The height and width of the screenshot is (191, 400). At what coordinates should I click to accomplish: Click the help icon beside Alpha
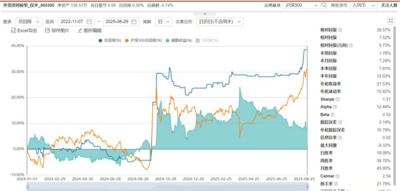[335, 107]
